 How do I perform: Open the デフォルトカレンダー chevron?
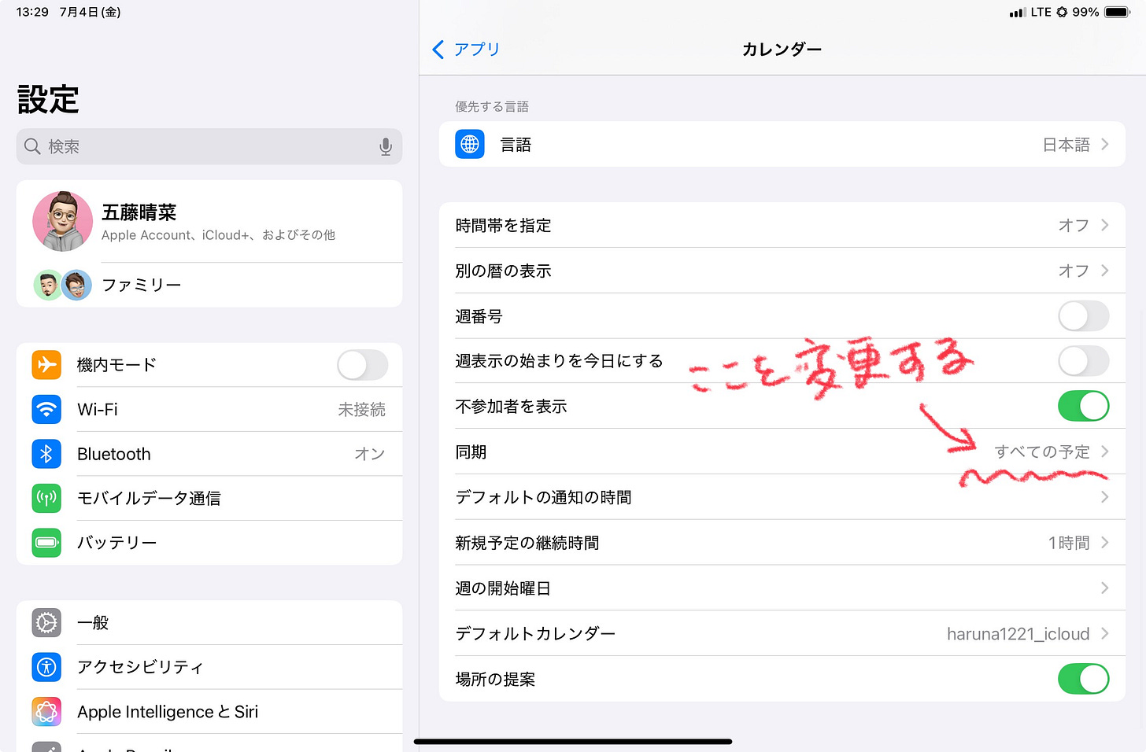pos(1105,633)
